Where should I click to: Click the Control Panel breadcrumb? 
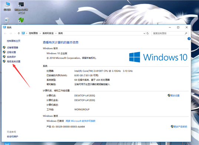33,33
